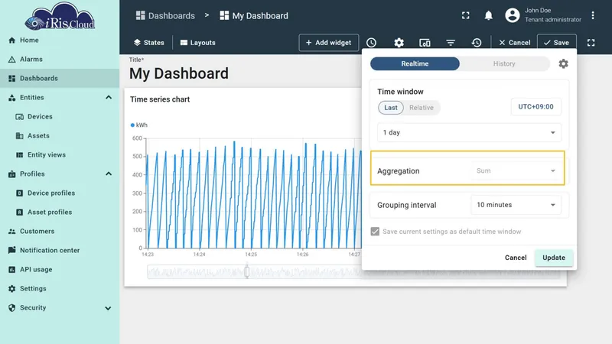
Task: Open time window panel gear settings
Action: coord(563,63)
